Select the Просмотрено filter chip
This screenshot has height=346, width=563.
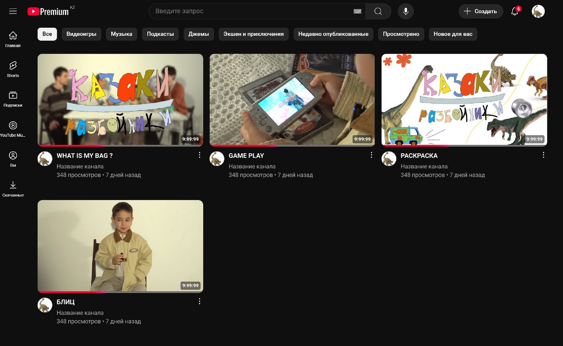[401, 34]
